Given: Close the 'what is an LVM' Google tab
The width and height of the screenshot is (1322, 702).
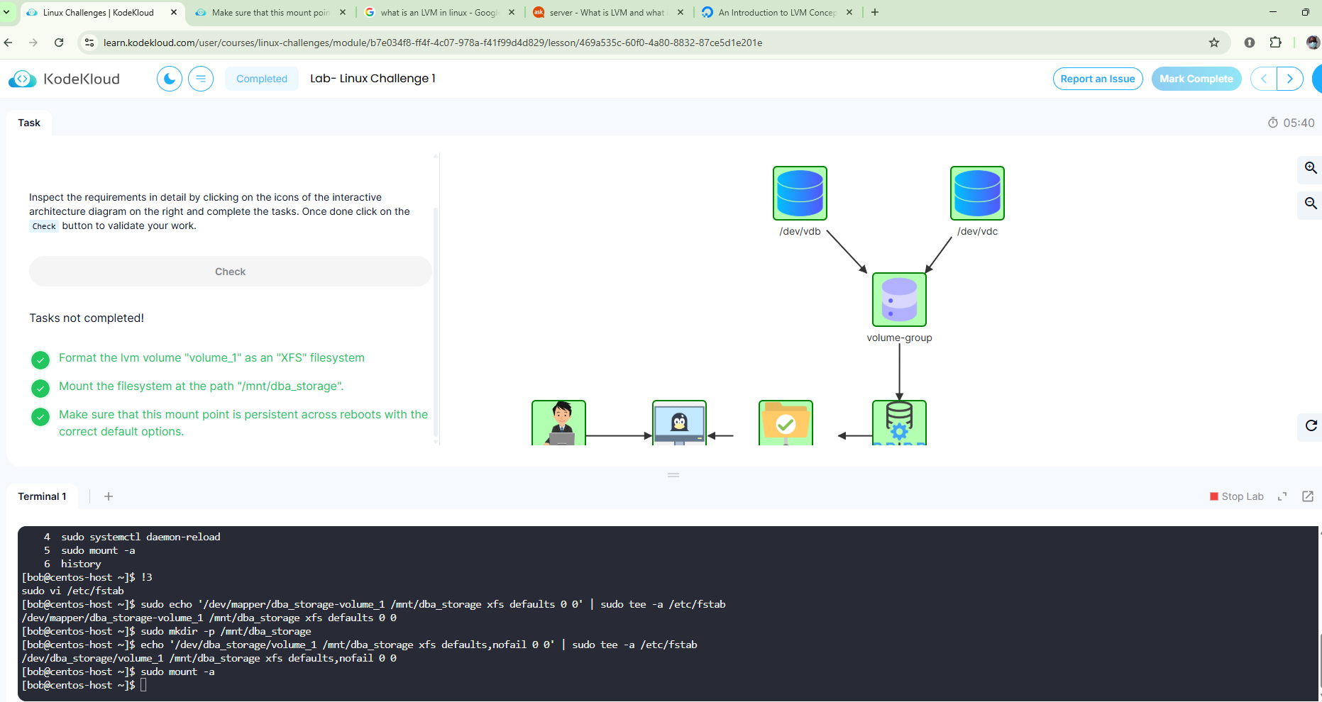Looking at the screenshot, I should [512, 12].
